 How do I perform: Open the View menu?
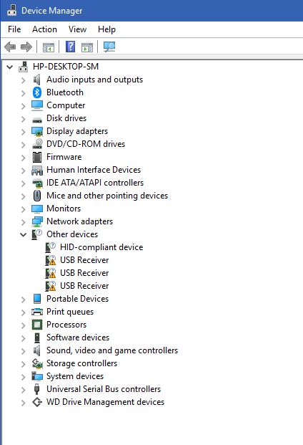point(77,29)
